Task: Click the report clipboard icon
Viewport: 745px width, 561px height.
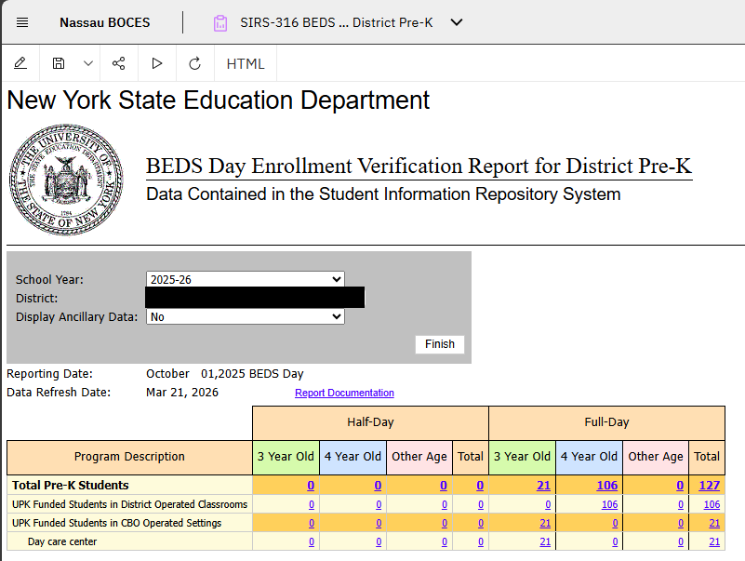Action: point(220,23)
